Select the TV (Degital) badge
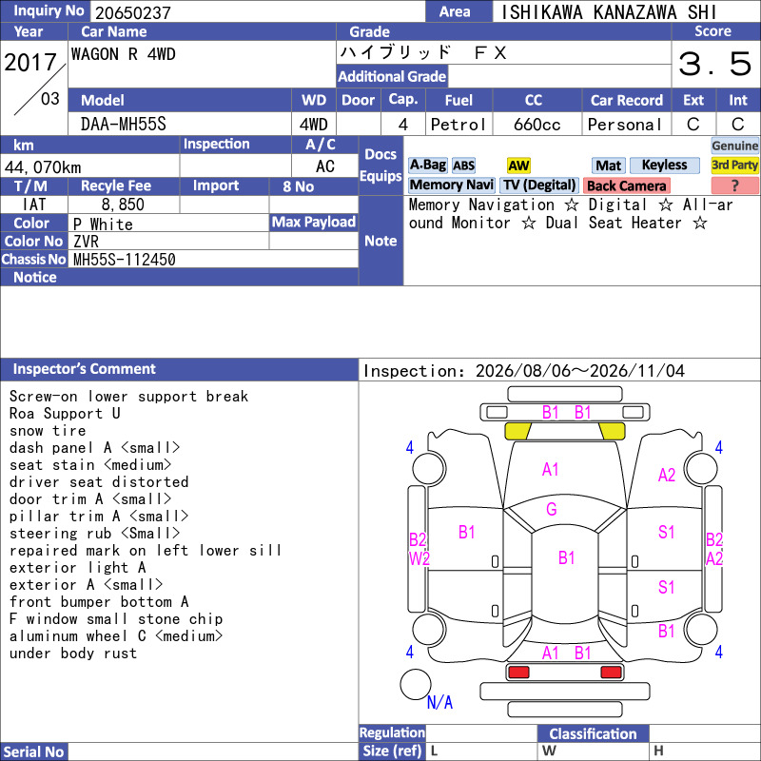The height and width of the screenshot is (761, 761). coord(539,185)
